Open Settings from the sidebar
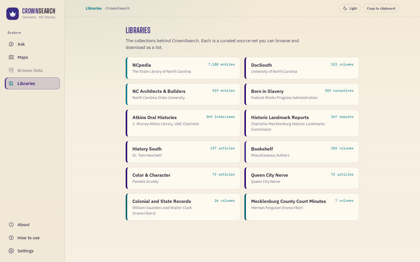Viewport: 420px width, 262px height. [32, 251]
